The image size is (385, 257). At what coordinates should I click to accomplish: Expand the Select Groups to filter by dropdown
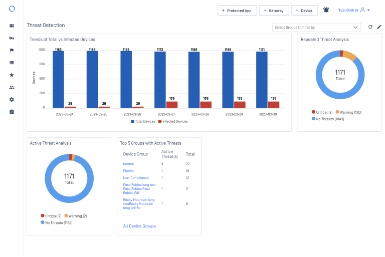[x=316, y=27]
